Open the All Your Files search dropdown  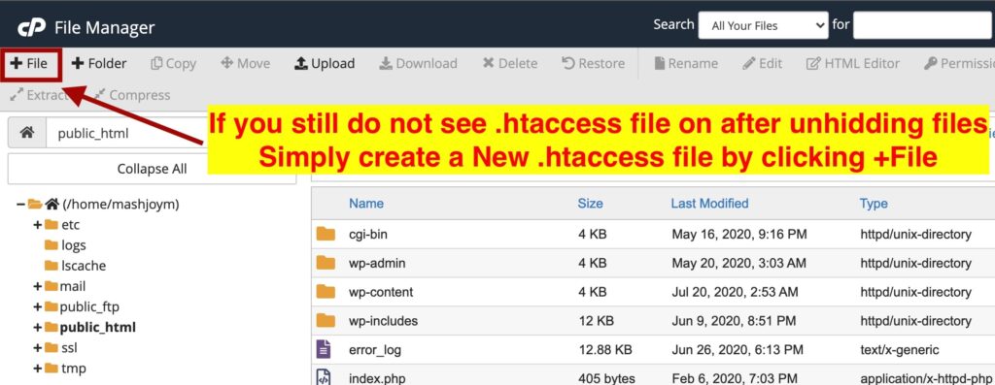coord(764,26)
